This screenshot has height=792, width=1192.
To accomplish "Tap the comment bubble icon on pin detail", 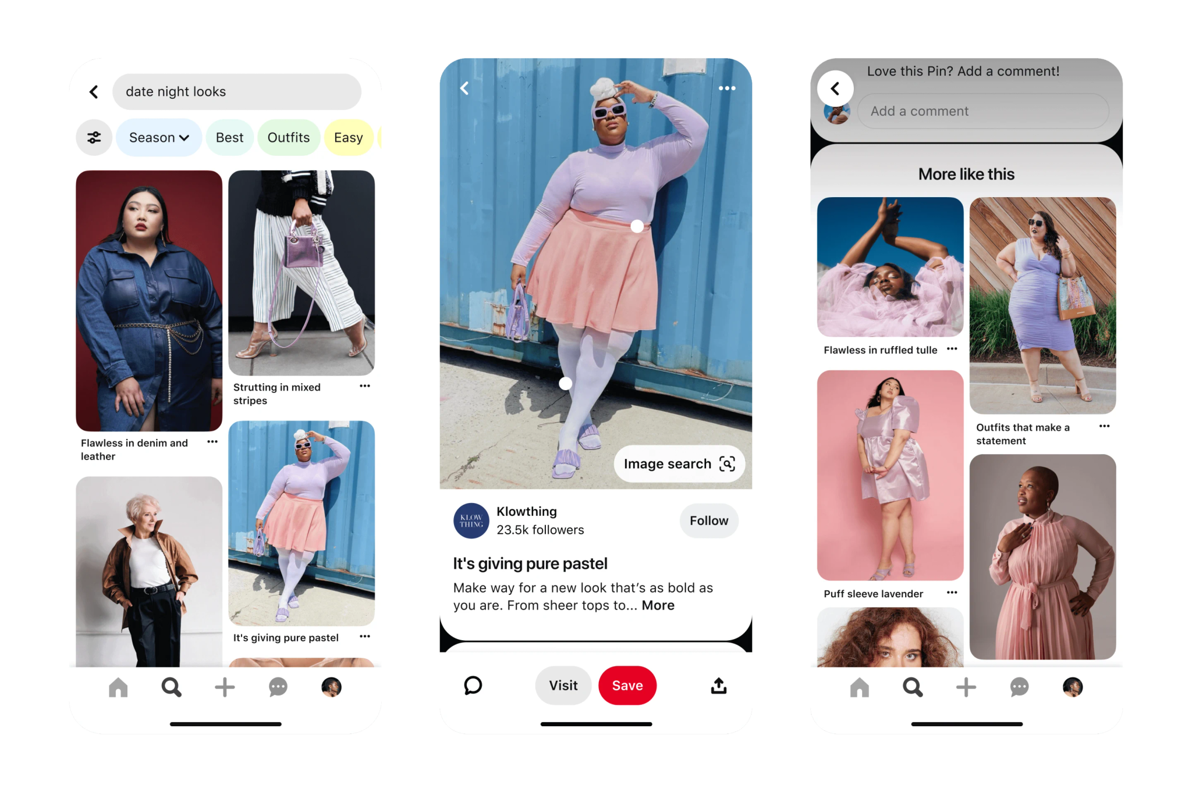I will (472, 685).
